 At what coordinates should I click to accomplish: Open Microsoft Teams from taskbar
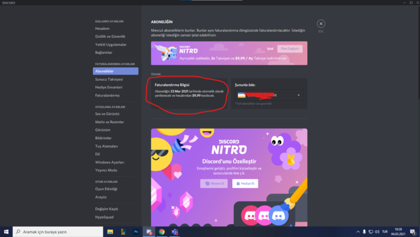(174, 232)
